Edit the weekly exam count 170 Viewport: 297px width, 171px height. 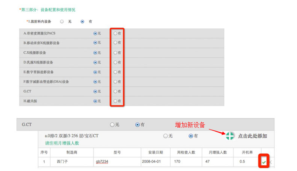[x=186, y=162]
